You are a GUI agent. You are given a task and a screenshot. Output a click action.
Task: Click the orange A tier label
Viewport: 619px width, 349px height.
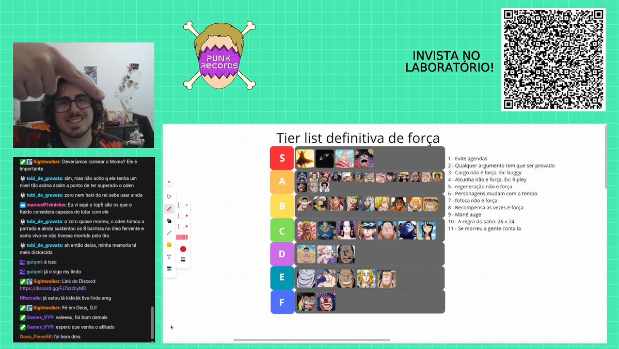tap(282, 182)
